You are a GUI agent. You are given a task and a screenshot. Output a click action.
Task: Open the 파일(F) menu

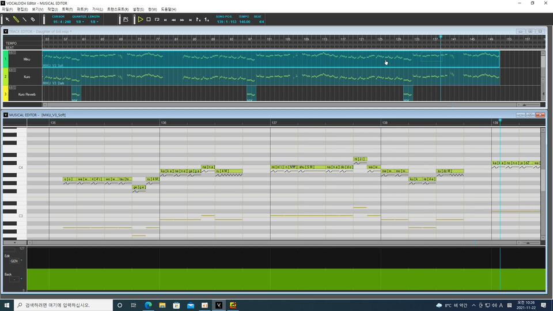[x=7, y=10]
